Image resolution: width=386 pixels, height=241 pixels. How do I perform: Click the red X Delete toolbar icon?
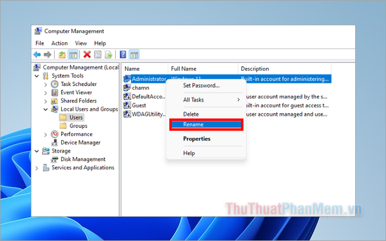pos(87,54)
